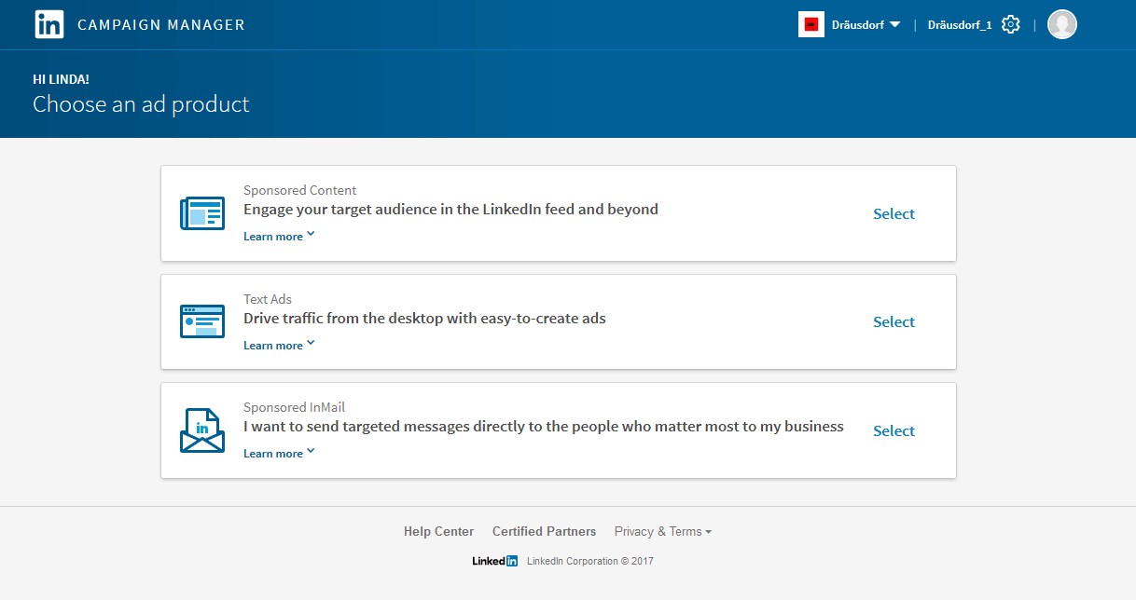The image size is (1136, 600).
Task: Select the Sponsored Content ad product
Action: 894,214
